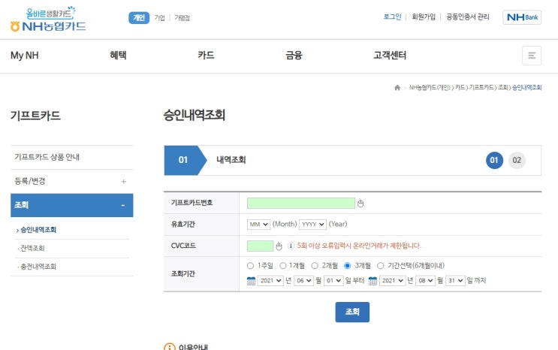
Task: Open the 카드 menu
Action: pos(206,56)
